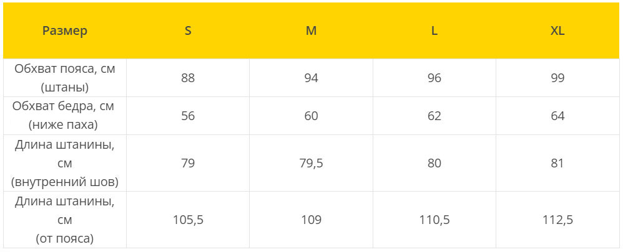623x252 pixels.
Task: Click waist value 94 for size M
Action: tap(311, 78)
